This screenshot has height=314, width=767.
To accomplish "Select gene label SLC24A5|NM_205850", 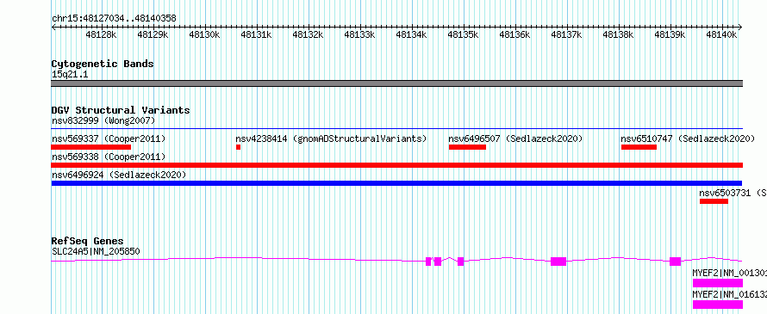I will [96, 252].
